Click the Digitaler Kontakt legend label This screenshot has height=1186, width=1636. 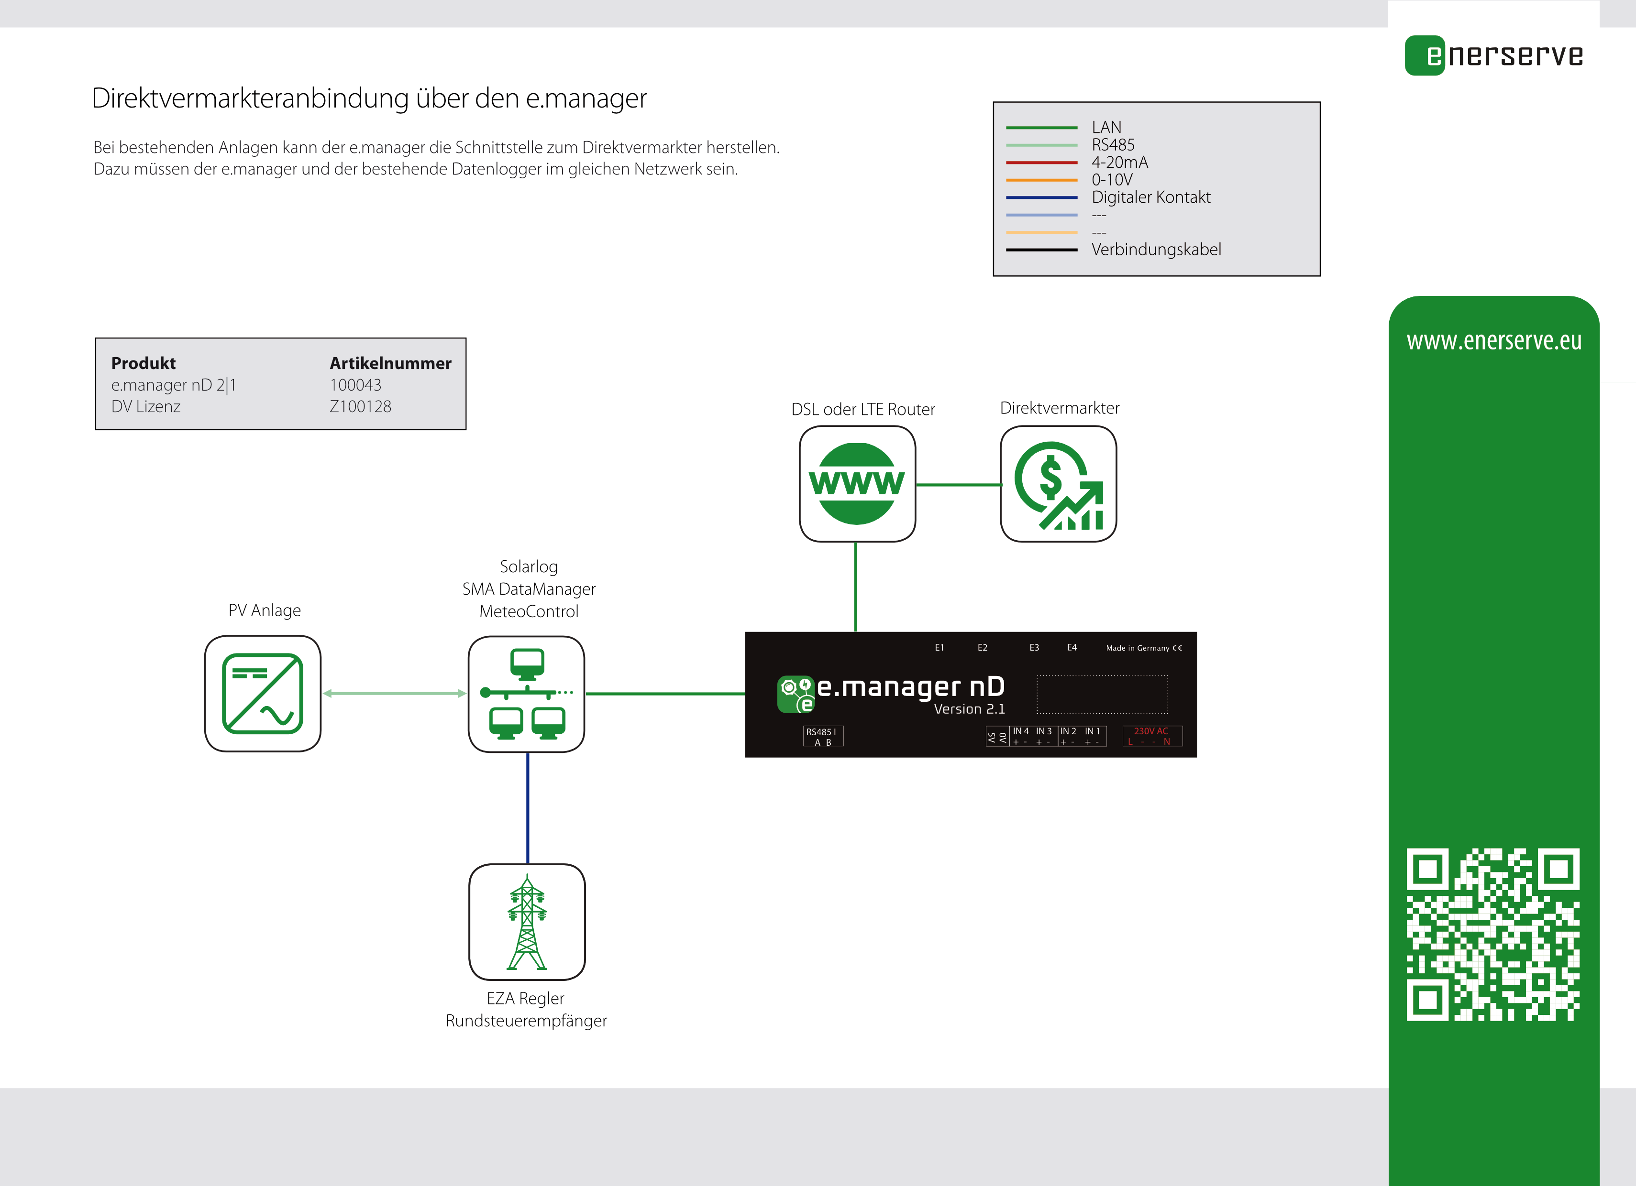[1151, 197]
